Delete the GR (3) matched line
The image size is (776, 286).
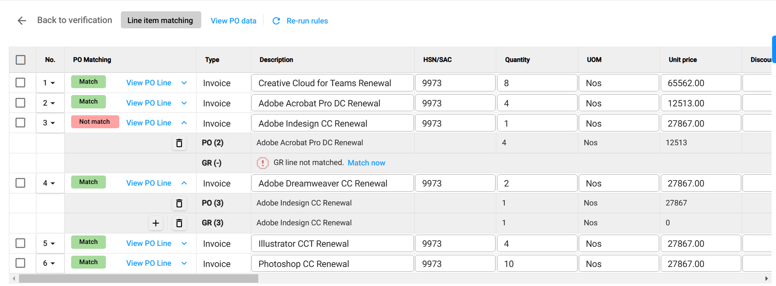(179, 223)
